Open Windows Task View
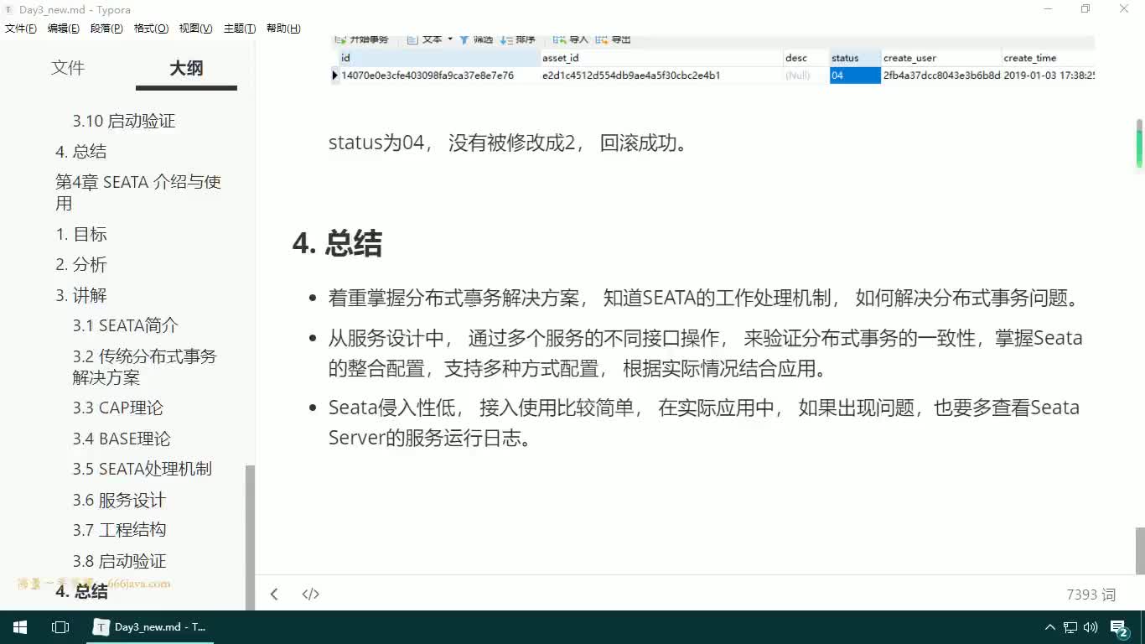This screenshot has height=644, width=1145. coord(60,627)
